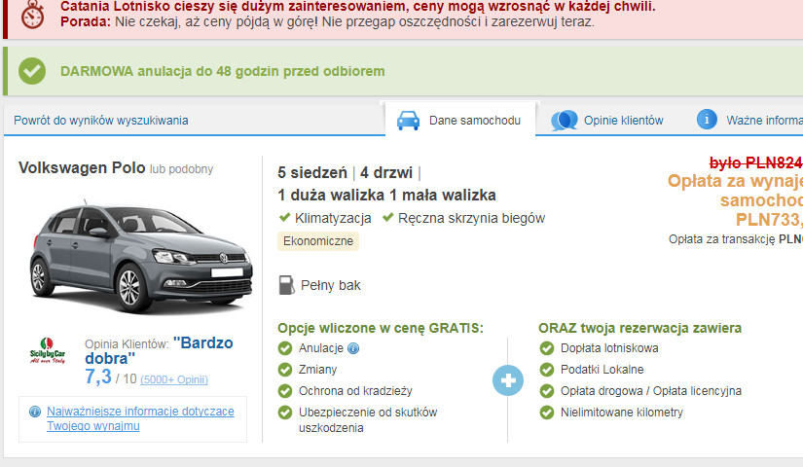Viewport: 803px width, 467px height.
Task: Click the green check icon beside Anulacje
Action: 285,348
